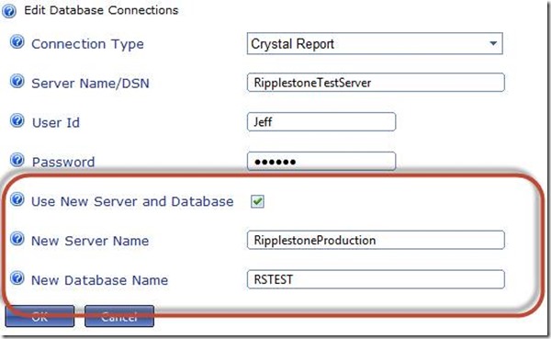Click help icon beside Edit Database Connections
The image size is (551, 339).
click(x=9, y=11)
